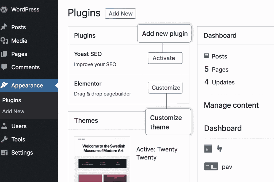
Task: Click the Add New button beside Plugins heading
Action: [120, 14]
